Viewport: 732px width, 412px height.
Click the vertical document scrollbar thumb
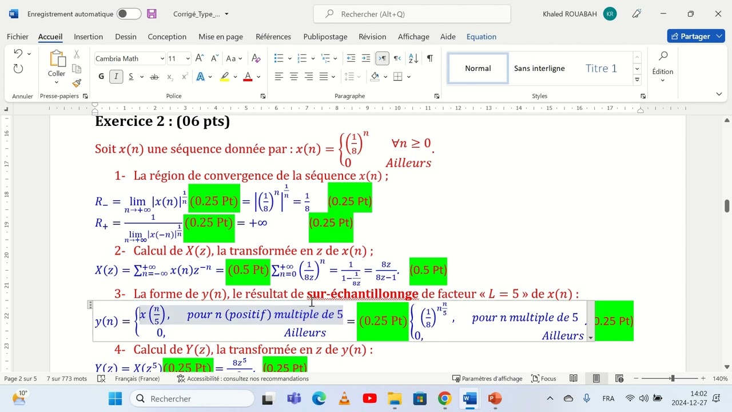(727, 206)
